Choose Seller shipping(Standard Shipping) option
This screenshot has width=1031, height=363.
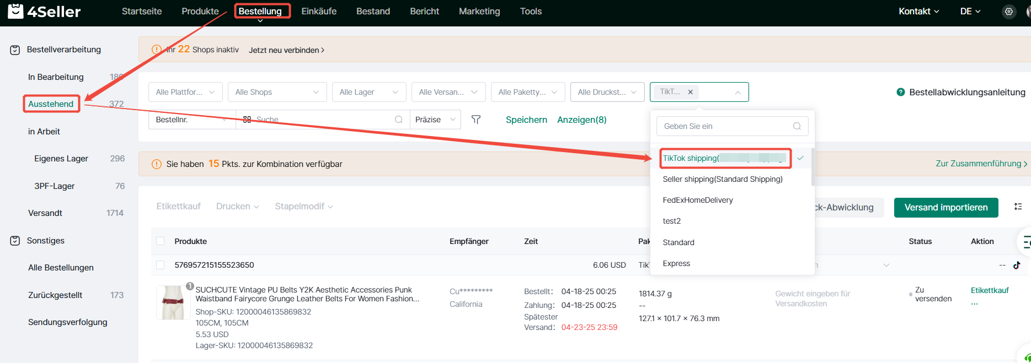tap(723, 179)
